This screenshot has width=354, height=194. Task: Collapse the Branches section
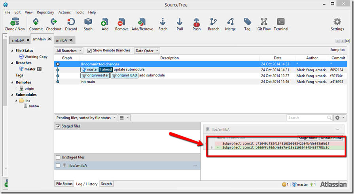[x=12, y=63]
